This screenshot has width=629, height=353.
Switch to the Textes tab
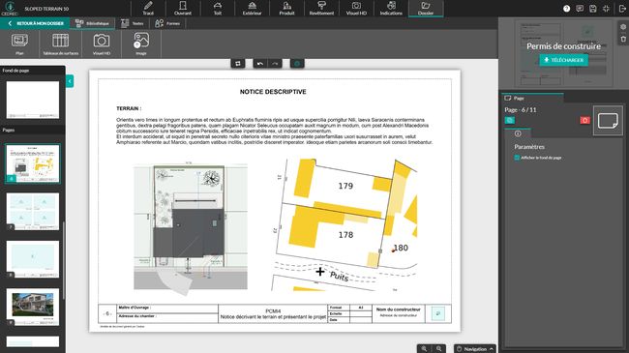coord(133,23)
